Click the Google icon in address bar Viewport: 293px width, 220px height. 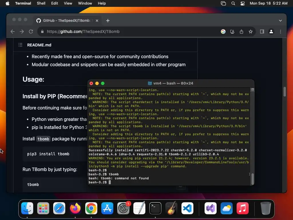[x=223, y=32]
